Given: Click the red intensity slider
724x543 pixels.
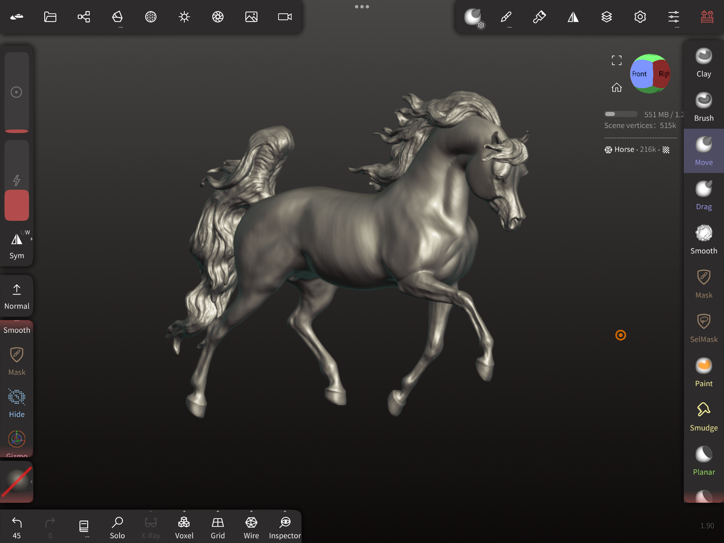Looking at the screenshot, I should [x=17, y=205].
